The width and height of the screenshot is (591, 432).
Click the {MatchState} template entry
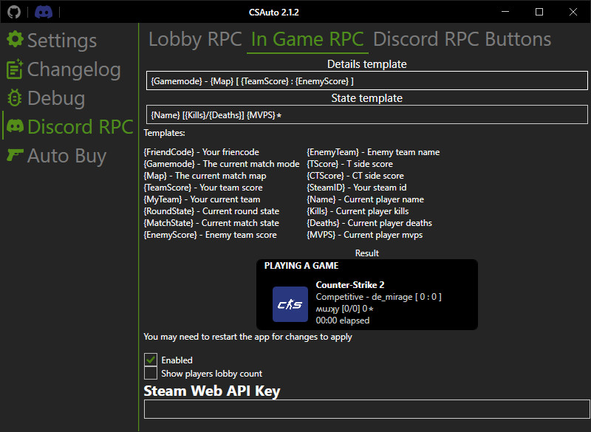tap(211, 223)
